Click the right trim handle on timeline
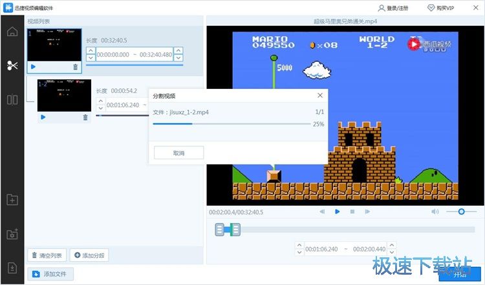Viewport: 485px width, 285px height. tap(235, 230)
